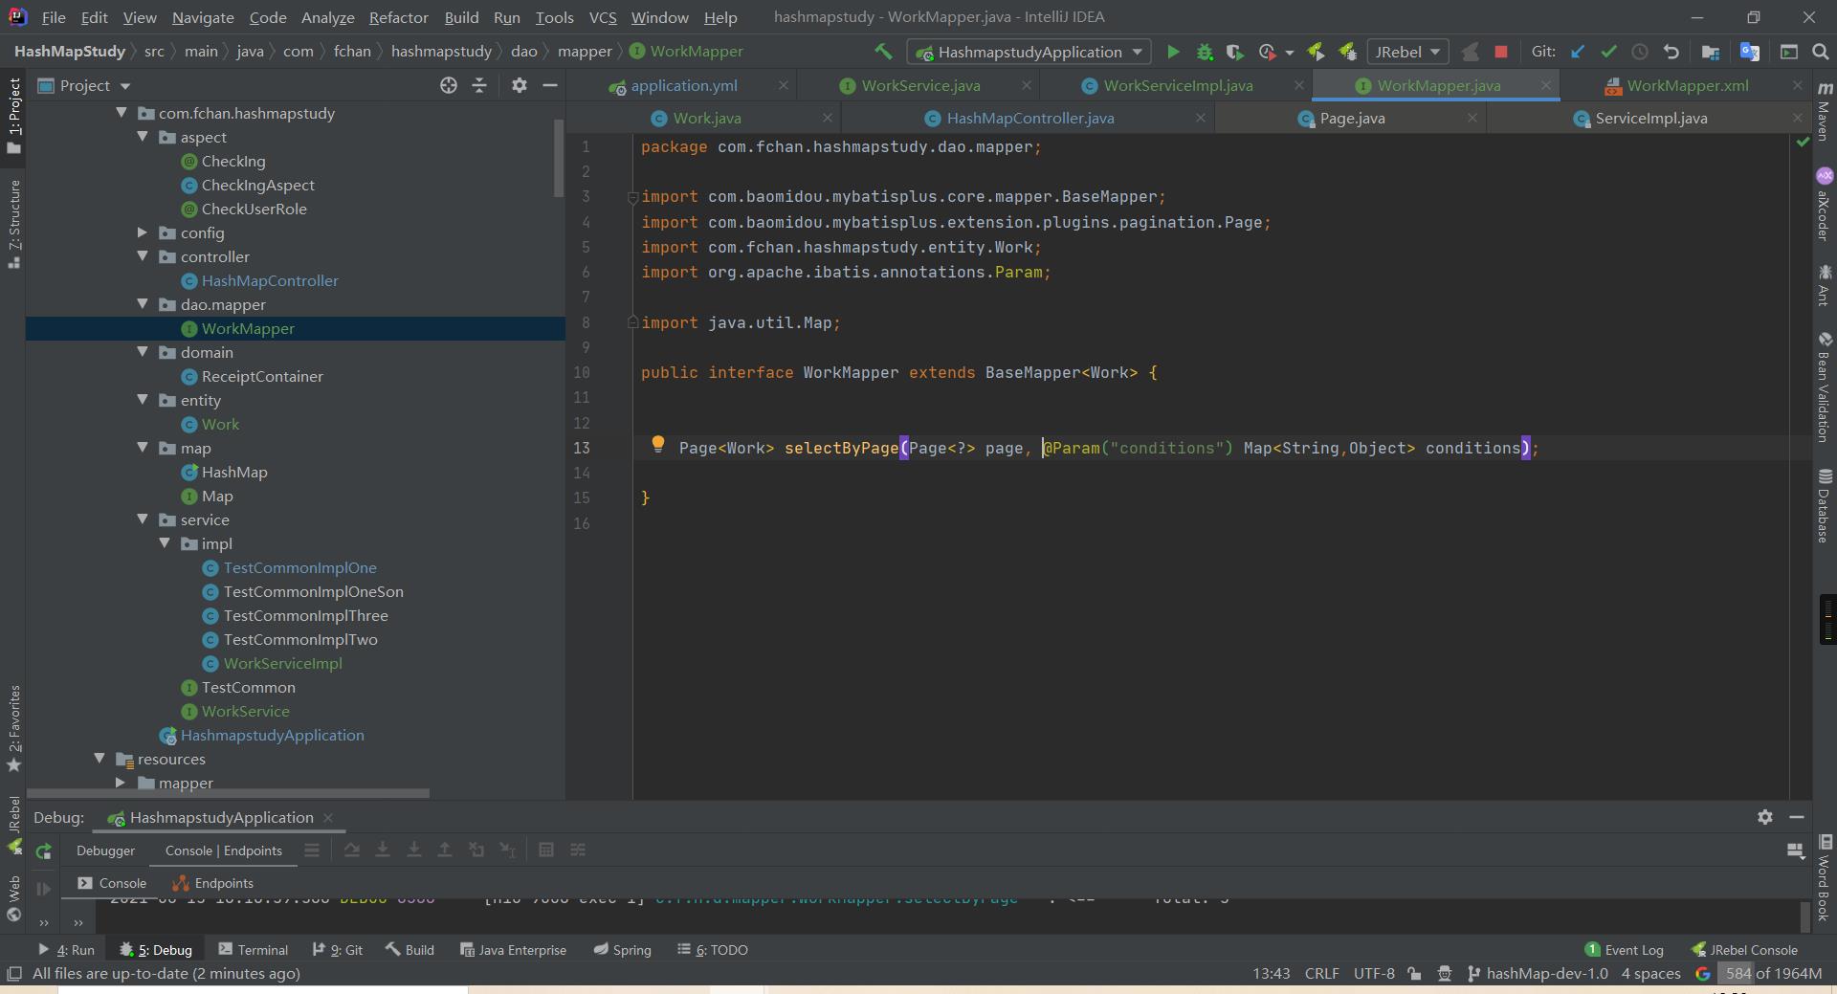This screenshot has height=994, width=1837.
Task: Toggle the read-only lock in the status bar
Action: [x=1414, y=974]
